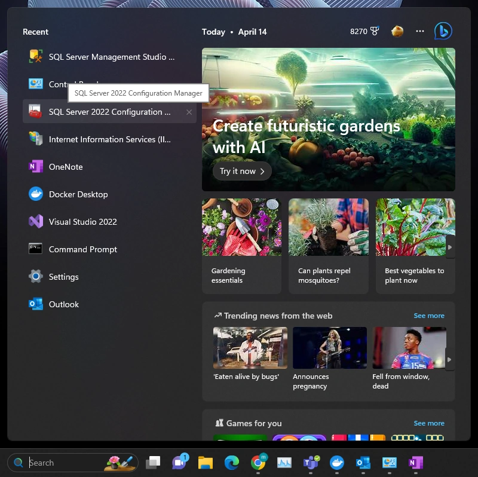478x477 pixels.
Task: Show more trending news with arrow
Action: click(x=449, y=360)
